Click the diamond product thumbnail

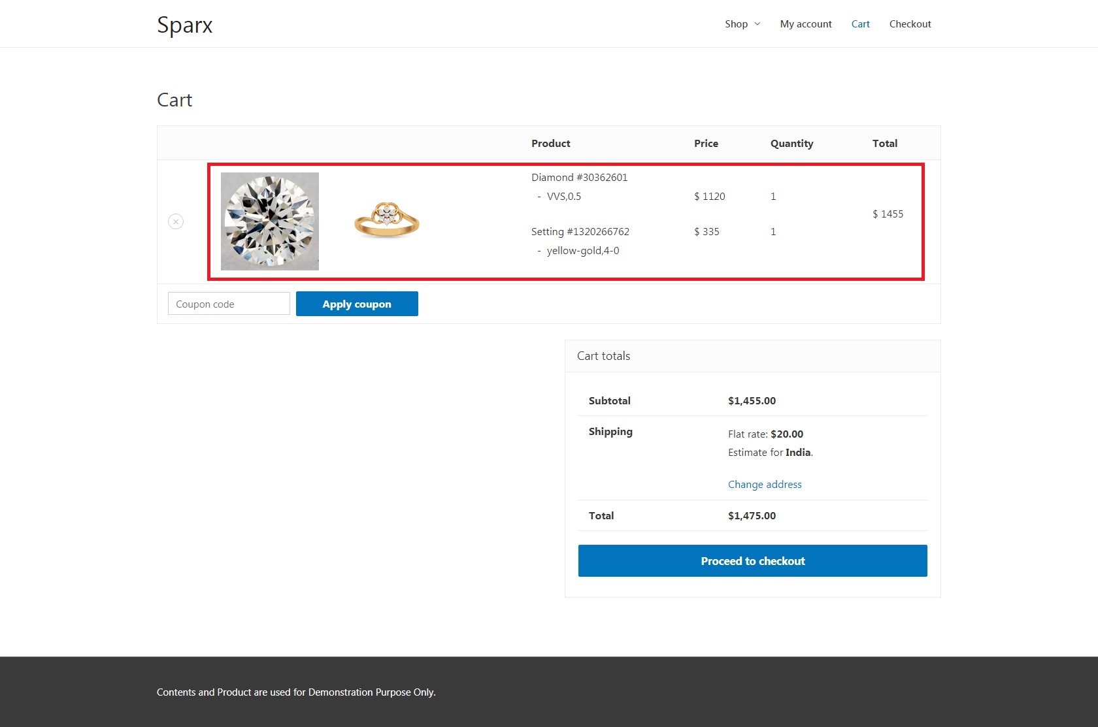tap(270, 221)
